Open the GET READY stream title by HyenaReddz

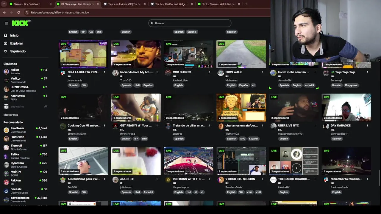pos(136,125)
